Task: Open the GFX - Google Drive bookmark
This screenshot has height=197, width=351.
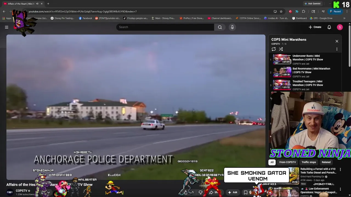Action: (x=321, y=18)
